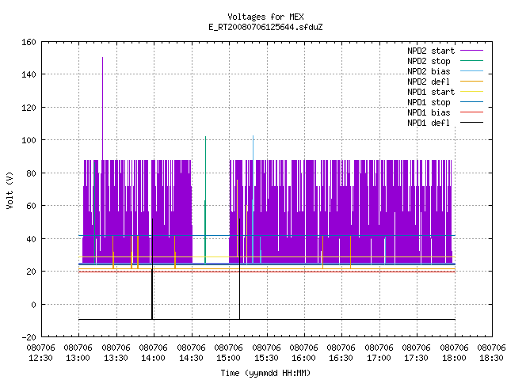This screenshot has height=380, width=507.
Task: Click the y-axis tick value 20
Action: pos(31,272)
